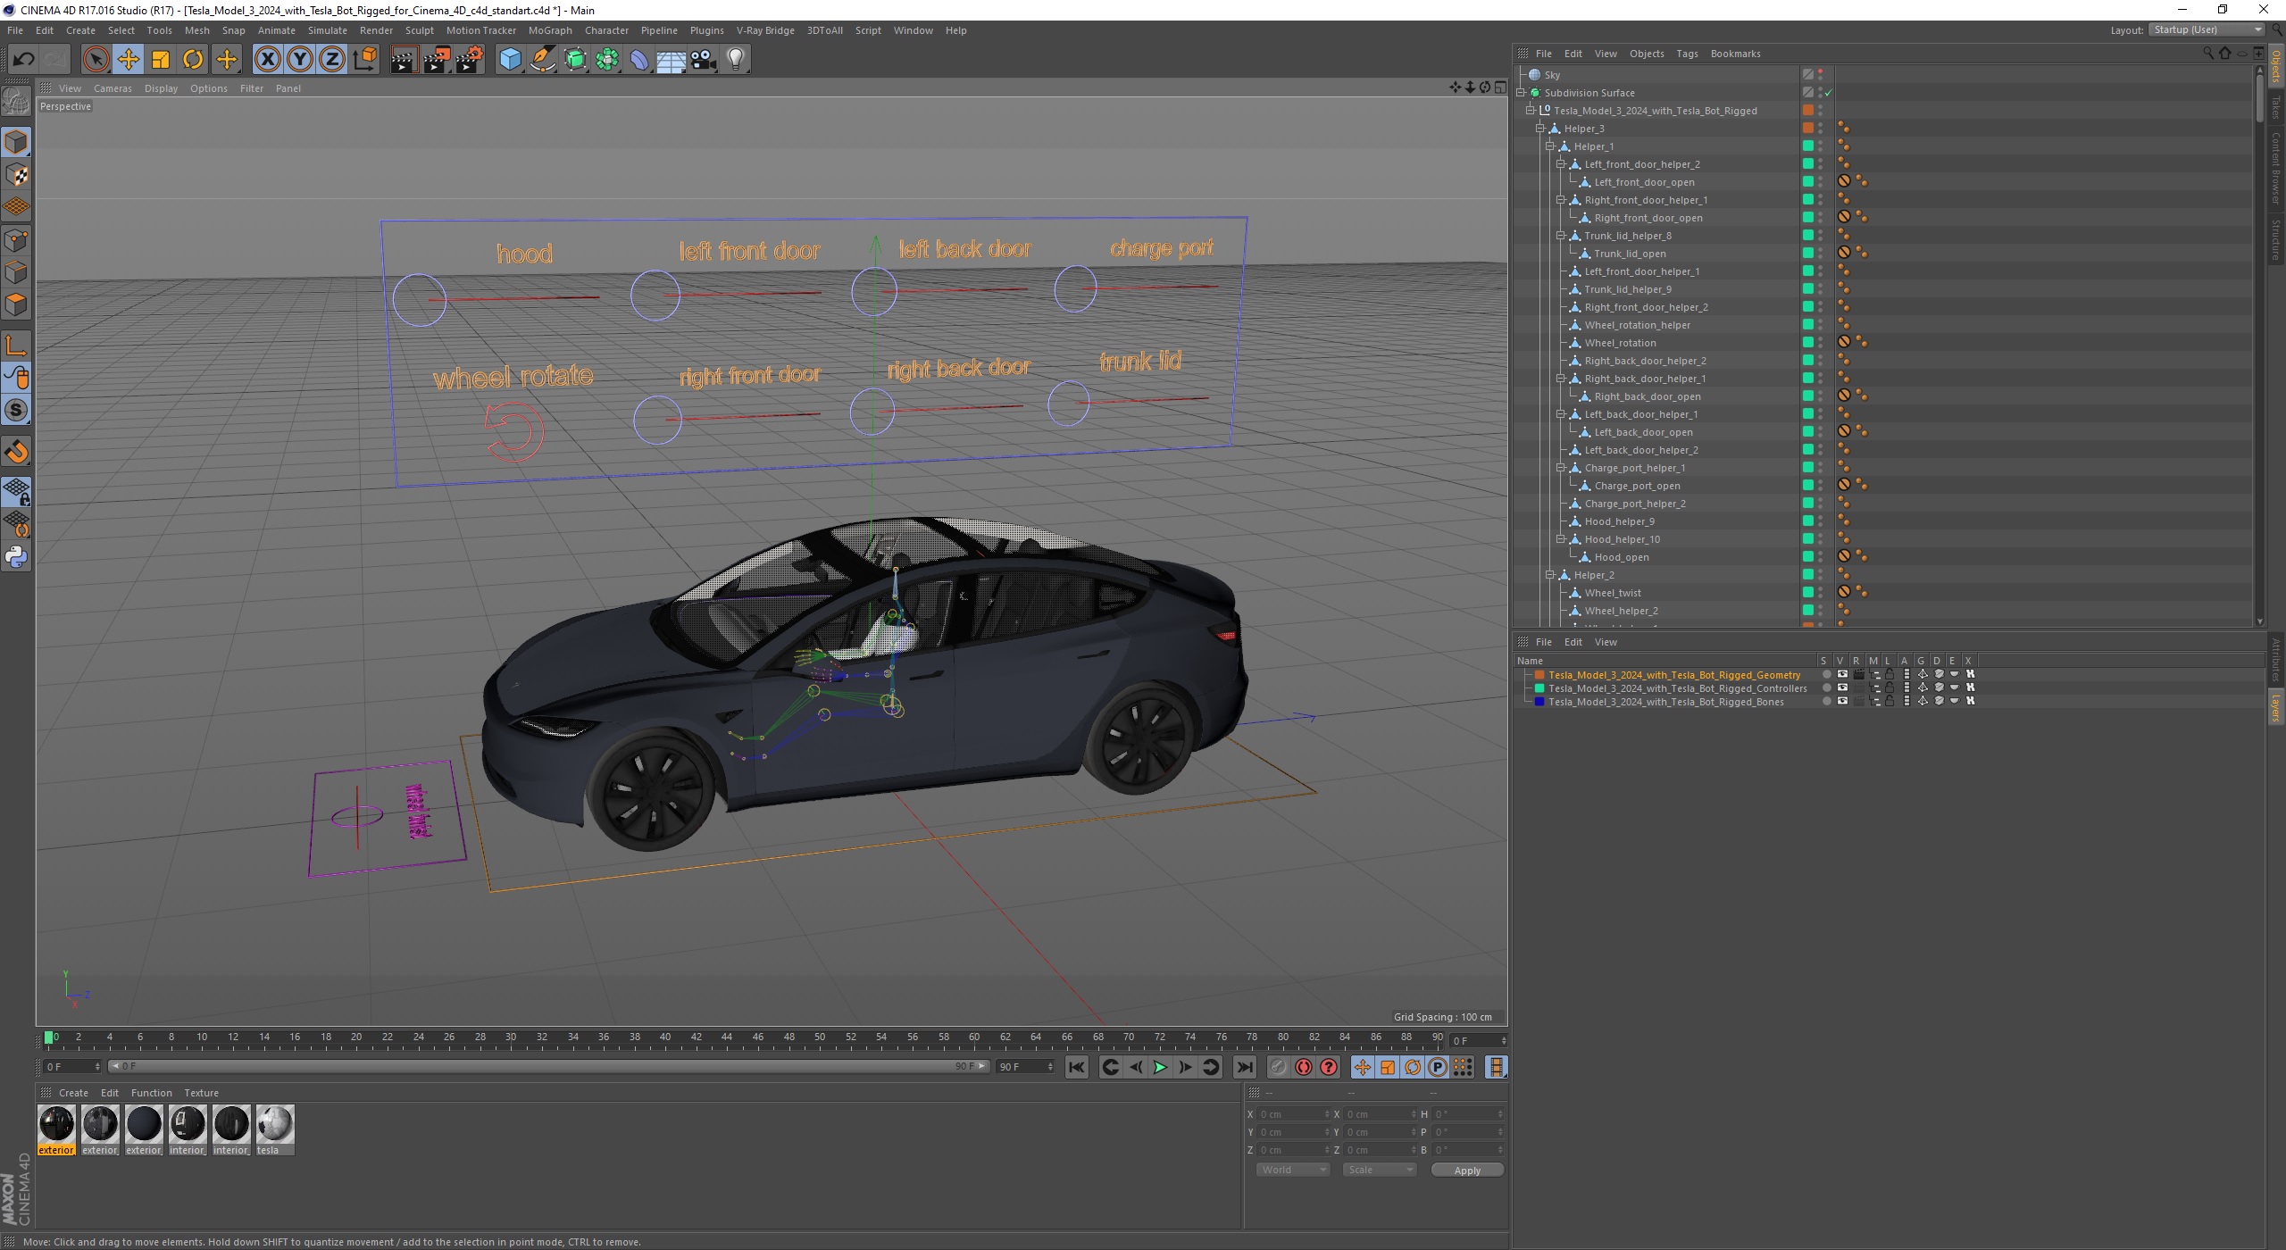Collapse the Subdivision Surface node

pos(1520,93)
